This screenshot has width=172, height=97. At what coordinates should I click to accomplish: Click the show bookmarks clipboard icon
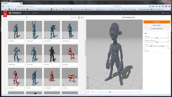(153, 6)
